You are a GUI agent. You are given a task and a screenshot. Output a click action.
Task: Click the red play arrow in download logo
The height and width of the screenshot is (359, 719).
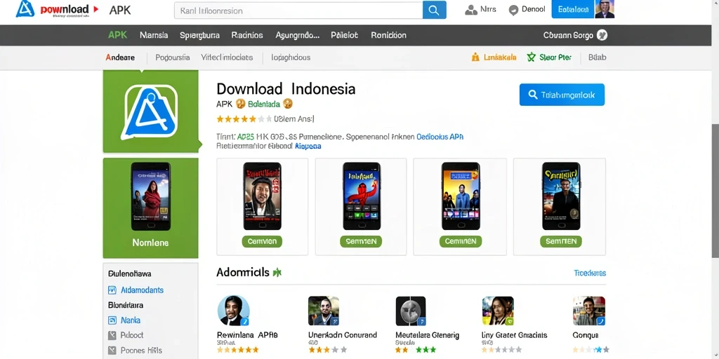95,8
